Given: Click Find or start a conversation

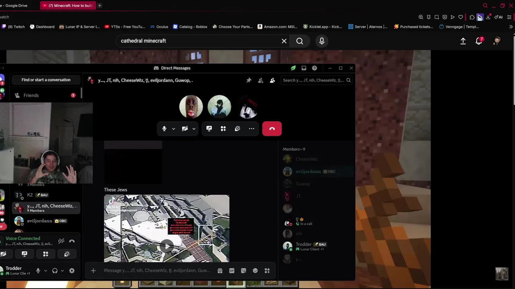Looking at the screenshot, I should click(x=46, y=80).
